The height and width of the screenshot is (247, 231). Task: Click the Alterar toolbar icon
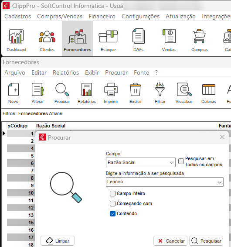38,89
